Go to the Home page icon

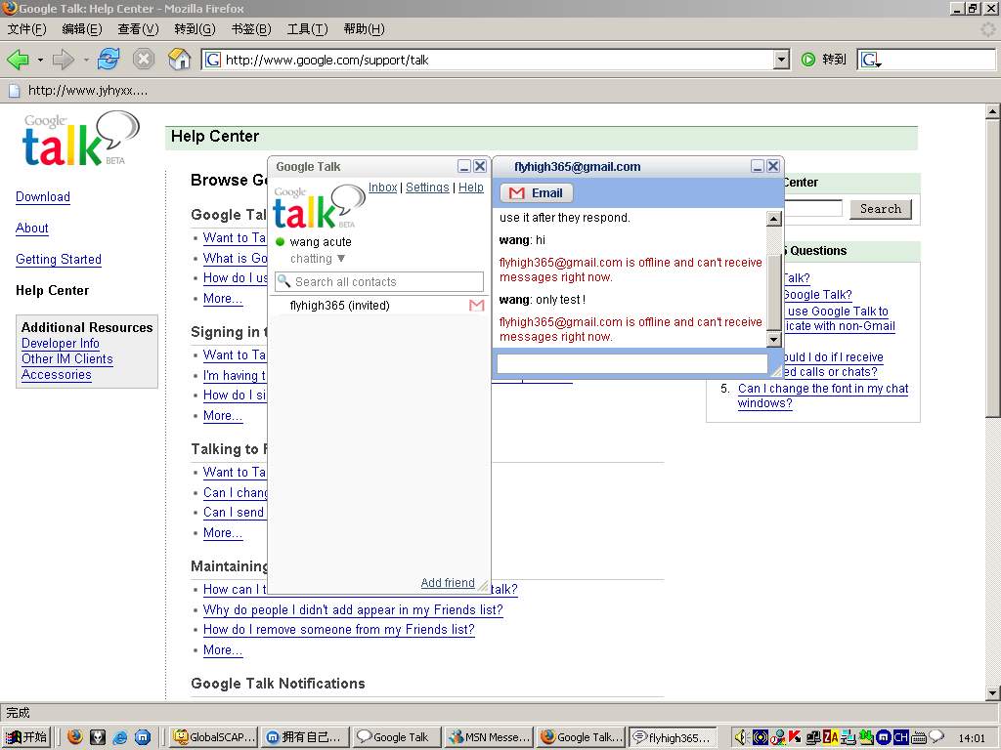[180, 60]
